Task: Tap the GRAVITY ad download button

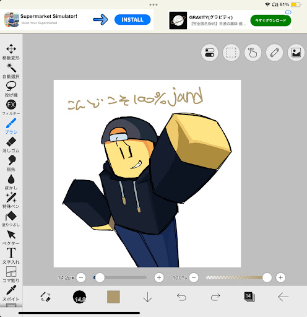Action: [x=270, y=20]
